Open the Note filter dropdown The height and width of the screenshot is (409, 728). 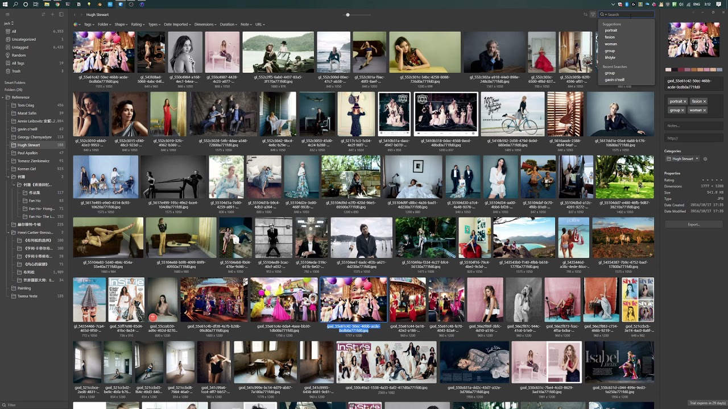click(x=246, y=24)
